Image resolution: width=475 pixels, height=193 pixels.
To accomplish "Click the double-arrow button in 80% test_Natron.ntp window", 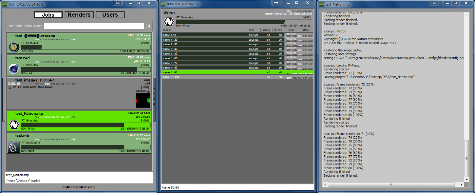I will coord(276,3).
